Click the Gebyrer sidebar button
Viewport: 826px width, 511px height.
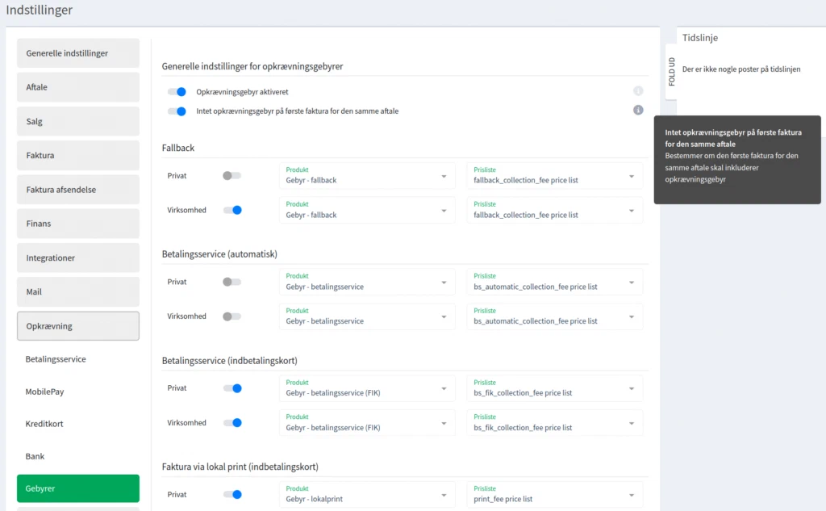(78, 488)
